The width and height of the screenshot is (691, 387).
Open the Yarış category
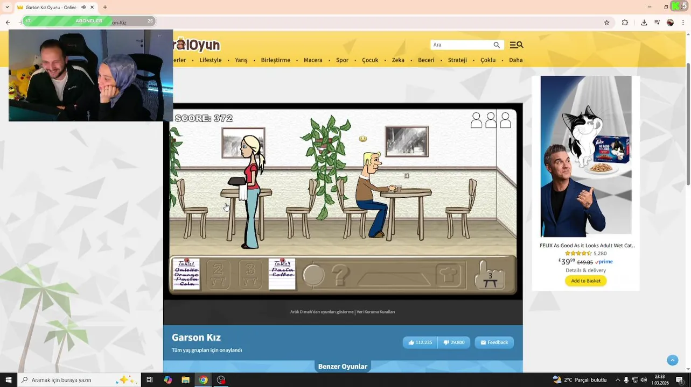(x=241, y=60)
